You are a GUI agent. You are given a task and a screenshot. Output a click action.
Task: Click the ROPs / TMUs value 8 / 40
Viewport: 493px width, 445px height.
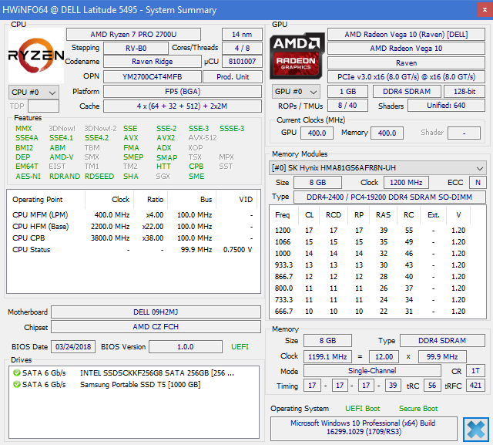[x=347, y=106]
